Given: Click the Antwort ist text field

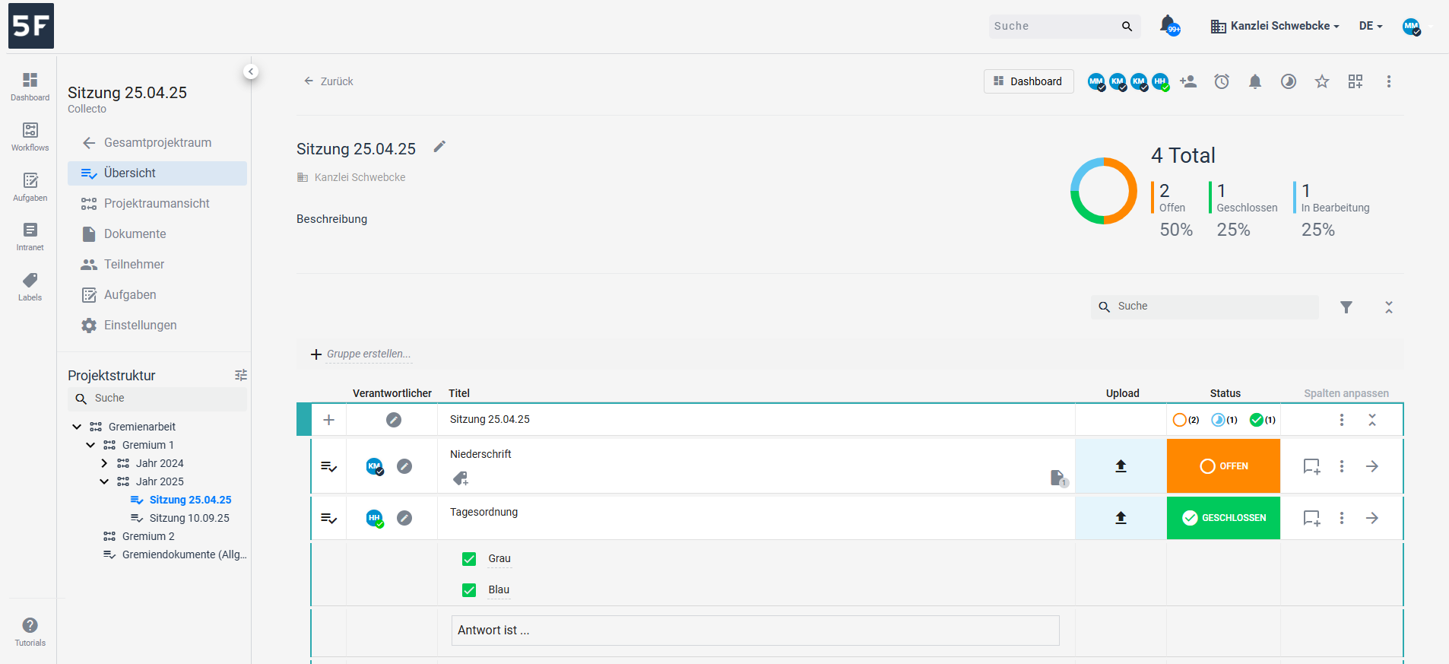Looking at the screenshot, I should 755,631.
